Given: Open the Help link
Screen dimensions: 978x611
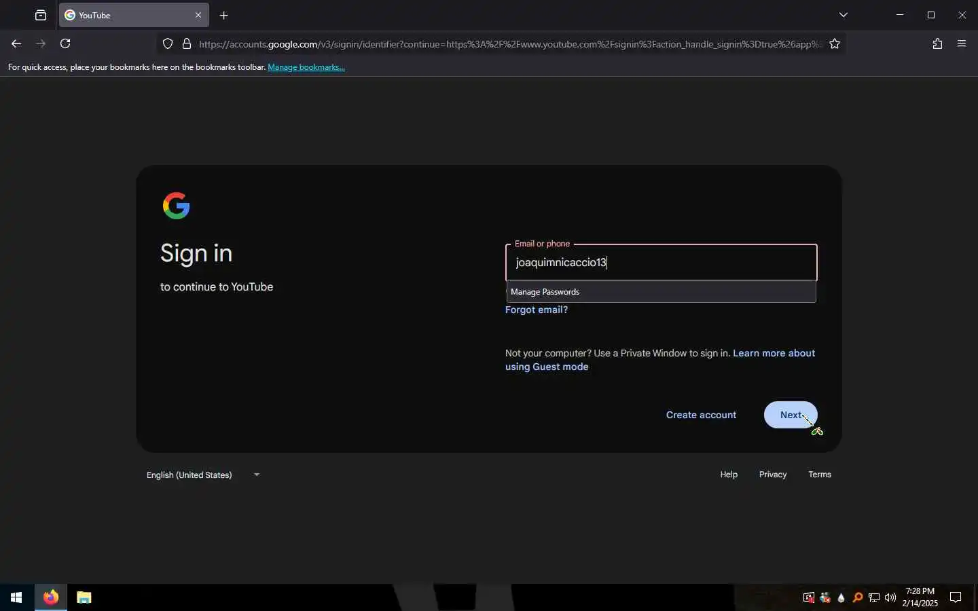Looking at the screenshot, I should (x=729, y=475).
